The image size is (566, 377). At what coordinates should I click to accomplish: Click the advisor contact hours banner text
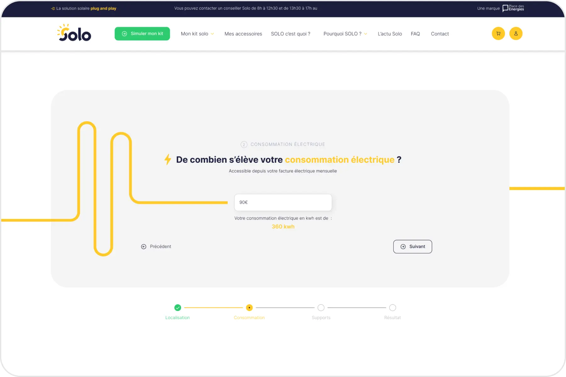click(x=246, y=8)
